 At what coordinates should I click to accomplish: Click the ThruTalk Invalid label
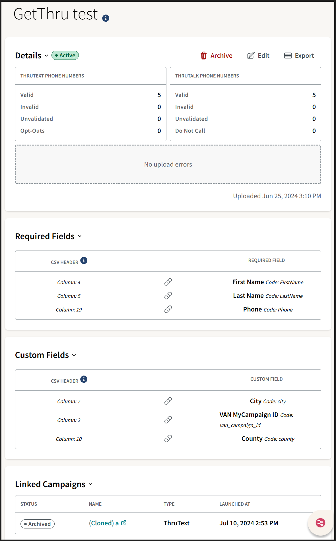184,107
